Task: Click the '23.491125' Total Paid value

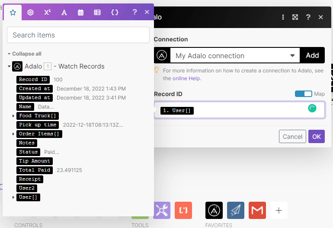Action: 69,170
